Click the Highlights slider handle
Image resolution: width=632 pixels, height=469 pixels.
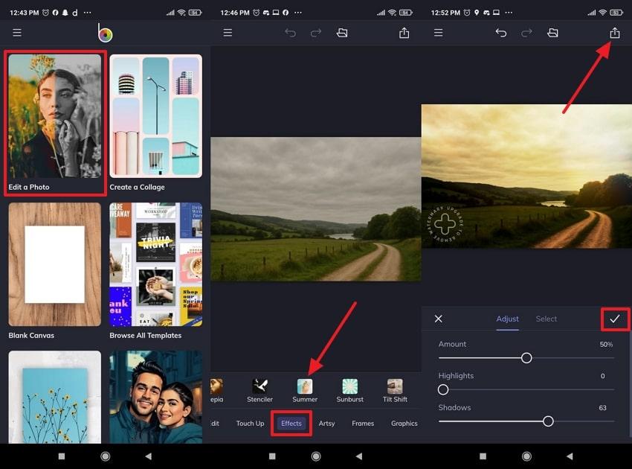tap(443, 389)
